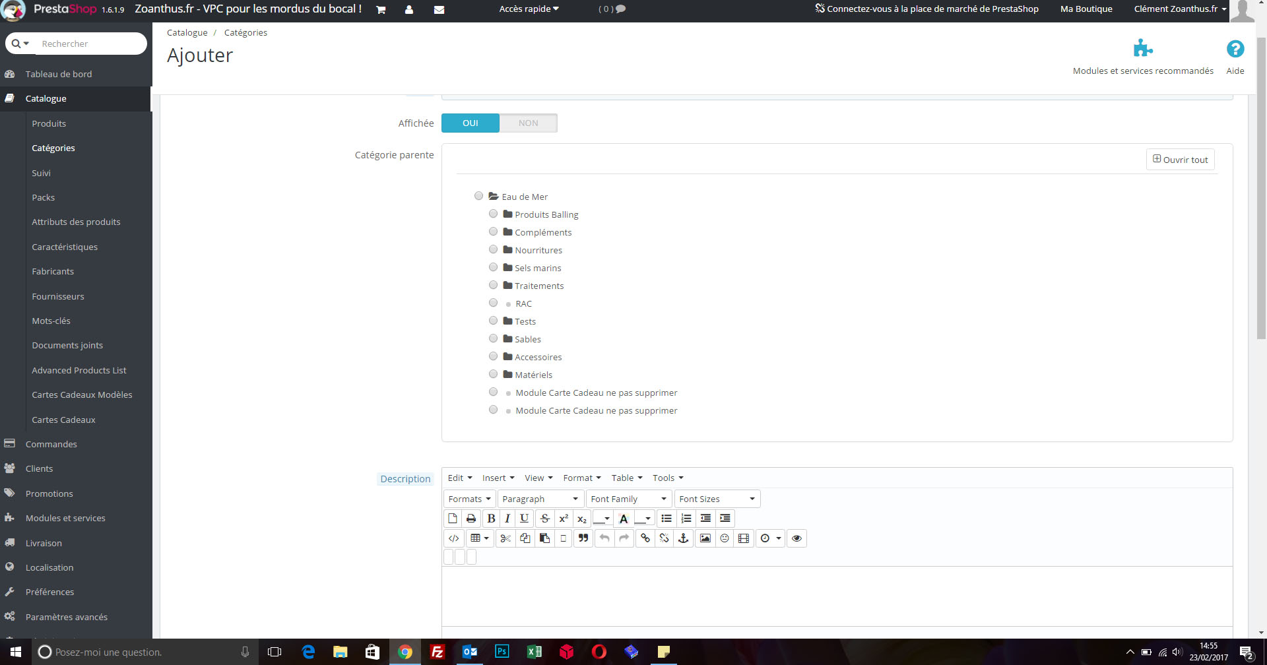
Task: Insert a numbered list
Action: [x=686, y=519]
